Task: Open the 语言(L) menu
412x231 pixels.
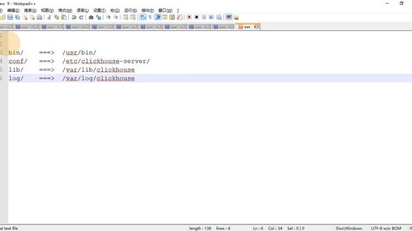Action: [x=82, y=10]
